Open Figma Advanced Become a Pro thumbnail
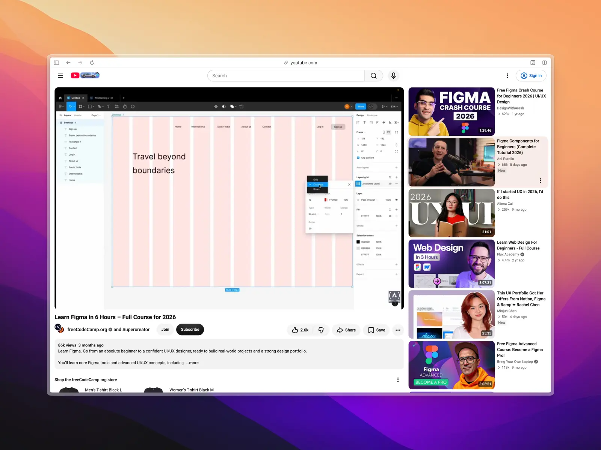 (x=452, y=365)
